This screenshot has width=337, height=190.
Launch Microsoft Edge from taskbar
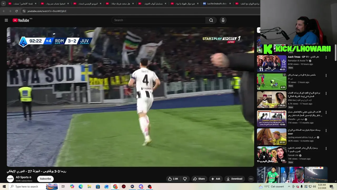81,187
